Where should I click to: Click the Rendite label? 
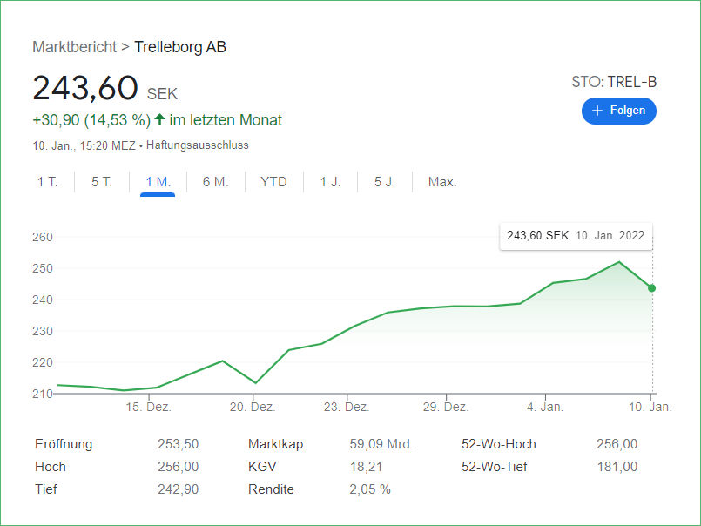(x=271, y=489)
